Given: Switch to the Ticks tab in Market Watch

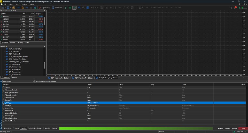Looking at the screenshot, I should [x=27, y=43].
